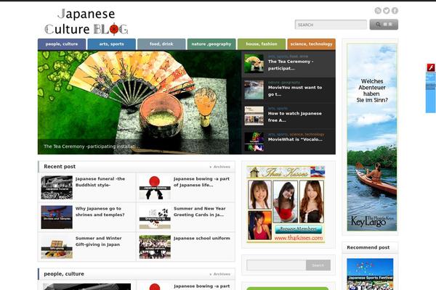Click the gray Search button in sidebar
436x290 pixels.
(x=318, y=265)
